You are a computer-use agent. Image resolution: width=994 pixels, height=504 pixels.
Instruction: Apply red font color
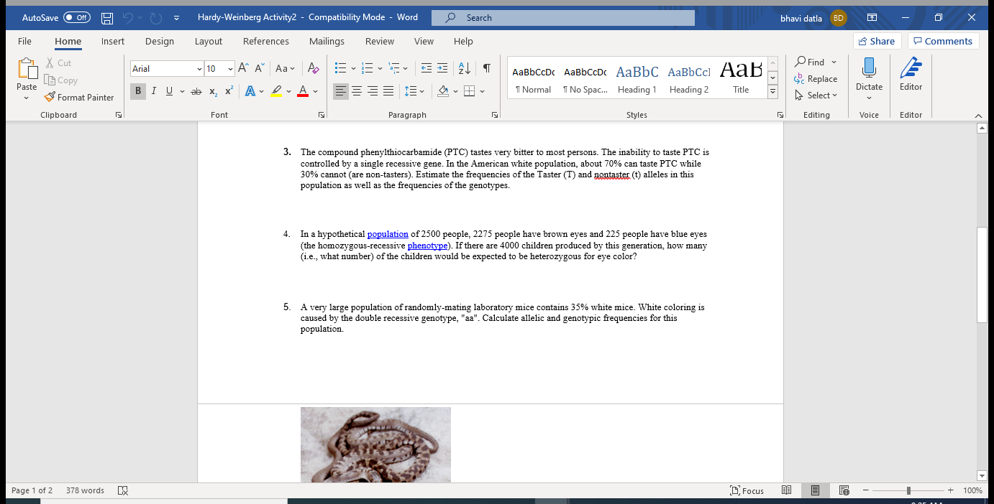coord(304,91)
